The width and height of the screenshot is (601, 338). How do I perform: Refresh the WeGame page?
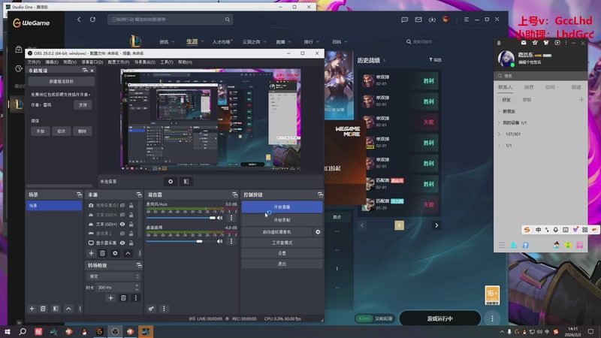(x=92, y=20)
